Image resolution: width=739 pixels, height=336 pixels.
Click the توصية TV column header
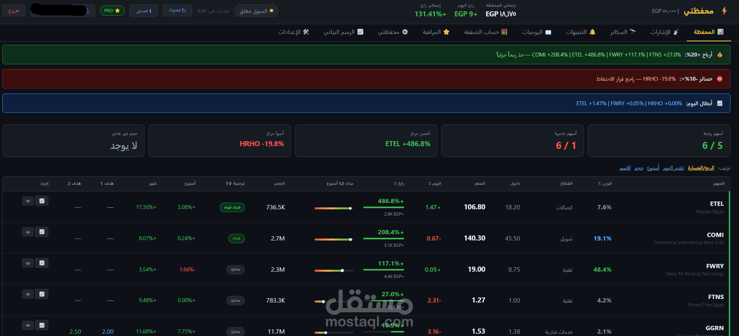coord(235,184)
